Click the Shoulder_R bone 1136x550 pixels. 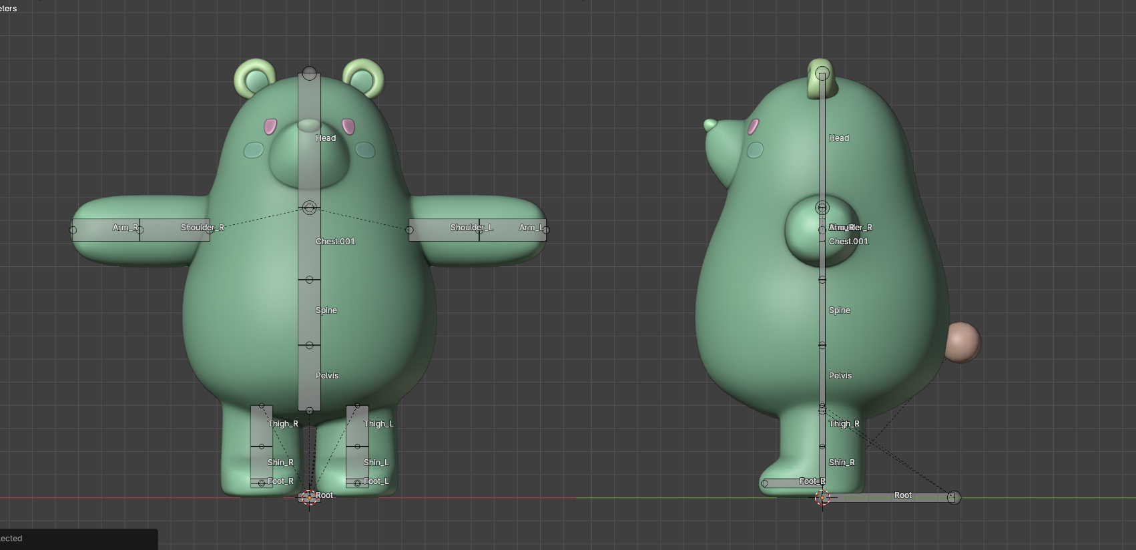pos(175,230)
